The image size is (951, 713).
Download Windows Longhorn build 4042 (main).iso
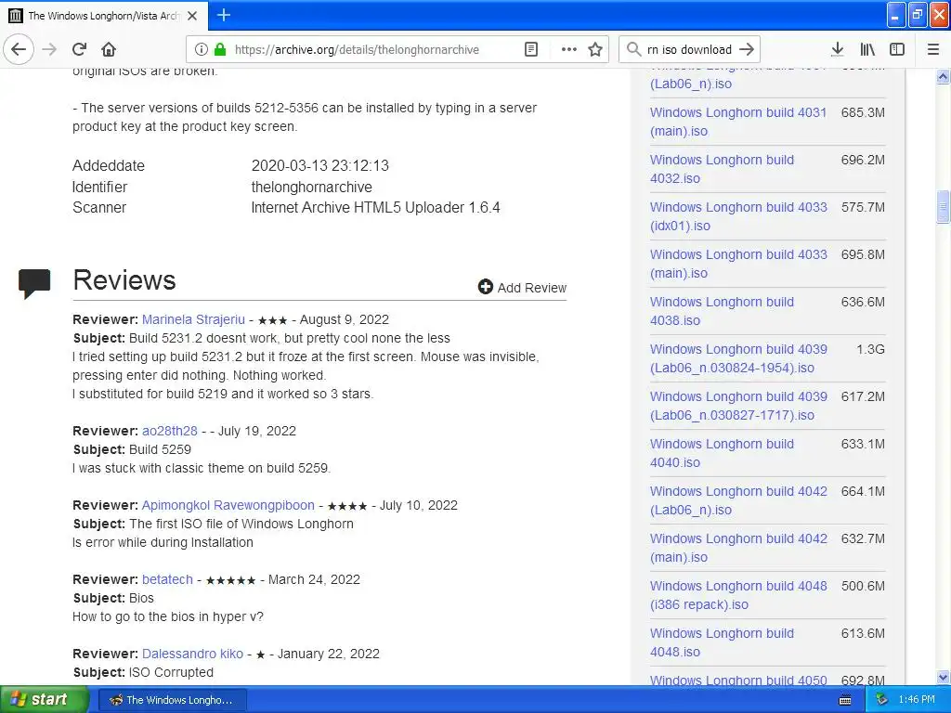(738, 548)
